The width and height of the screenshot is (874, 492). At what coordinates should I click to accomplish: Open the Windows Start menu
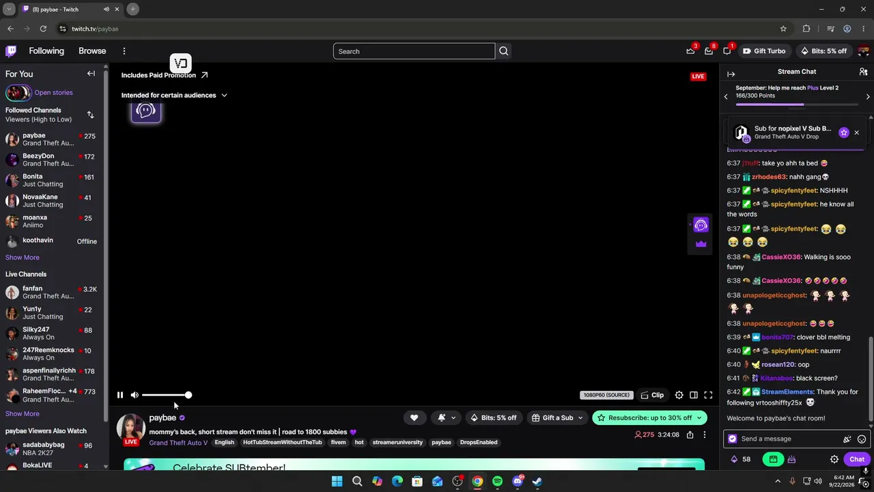click(337, 482)
